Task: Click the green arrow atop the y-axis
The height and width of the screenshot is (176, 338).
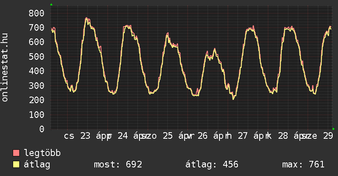Action: 51,4
